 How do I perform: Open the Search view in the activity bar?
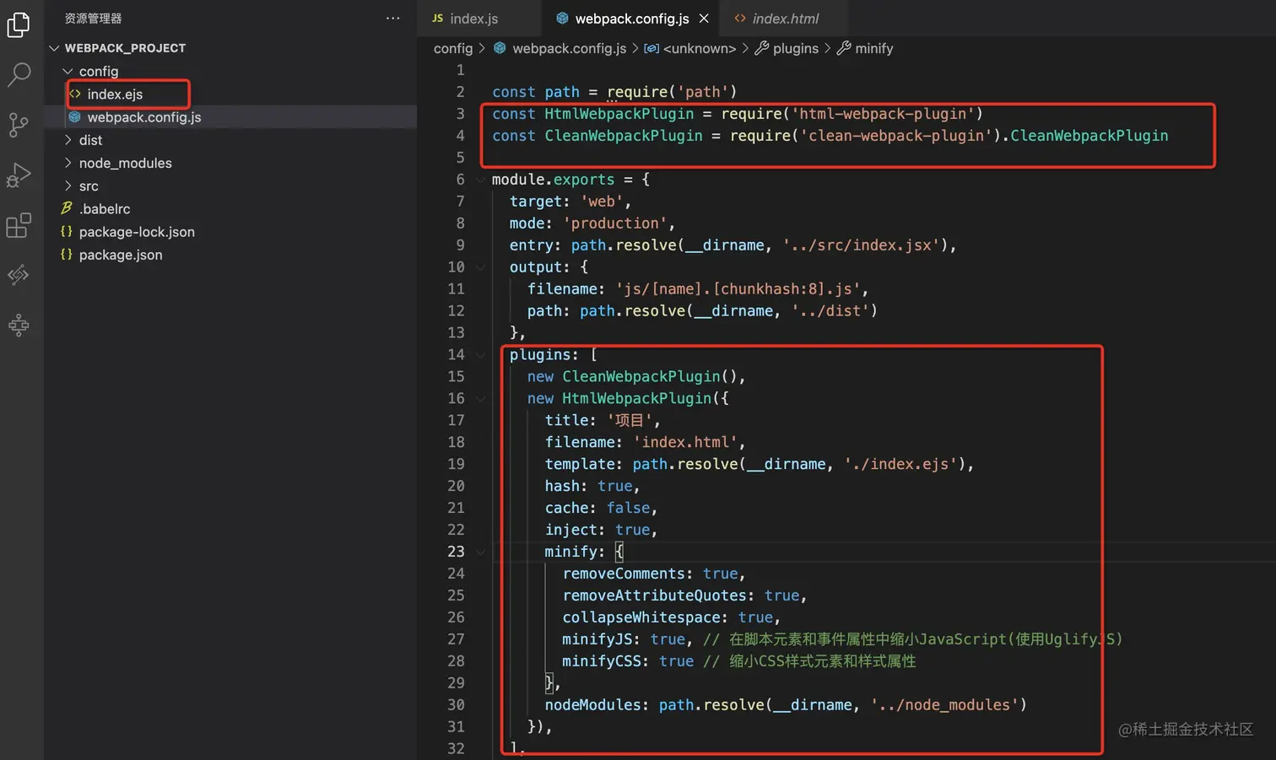click(19, 74)
